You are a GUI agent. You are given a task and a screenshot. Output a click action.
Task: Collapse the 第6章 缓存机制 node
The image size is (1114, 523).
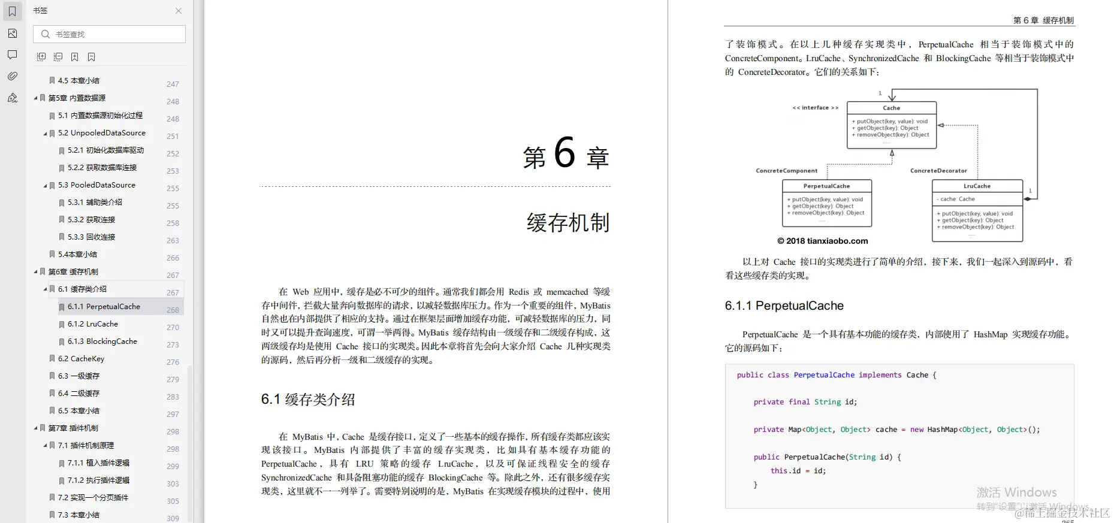(35, 272)
